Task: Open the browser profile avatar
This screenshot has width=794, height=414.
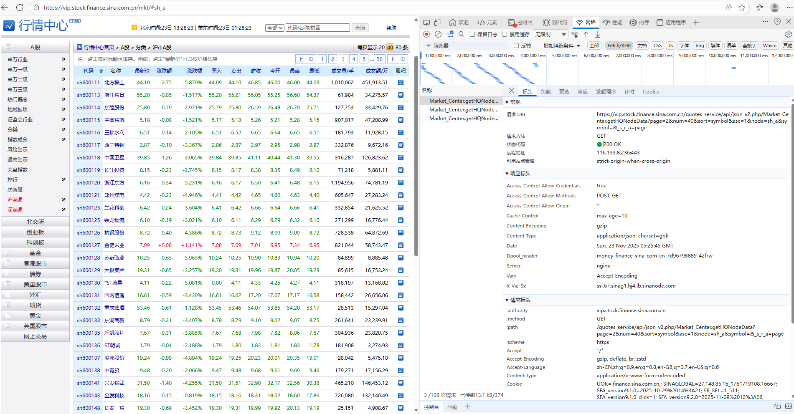Action: [x=775, y=8]
